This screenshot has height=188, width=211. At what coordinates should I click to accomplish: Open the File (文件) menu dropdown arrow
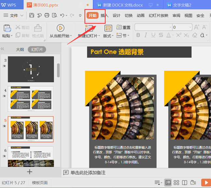tap(22, 15)
